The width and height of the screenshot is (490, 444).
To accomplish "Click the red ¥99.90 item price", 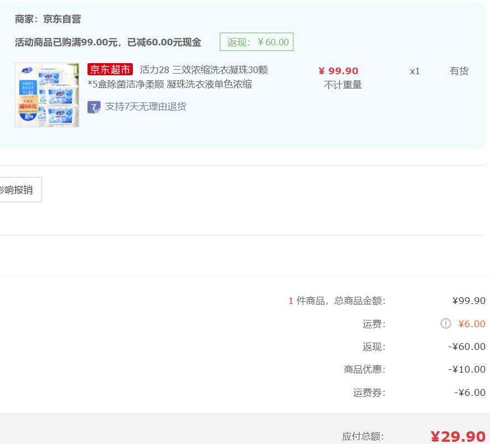I will (338, 71).
